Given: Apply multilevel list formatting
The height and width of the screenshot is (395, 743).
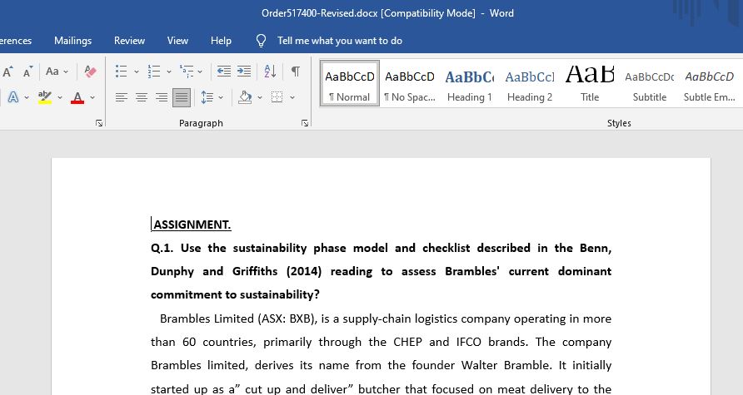Looking at the screenshot, I should pos(187,72).
